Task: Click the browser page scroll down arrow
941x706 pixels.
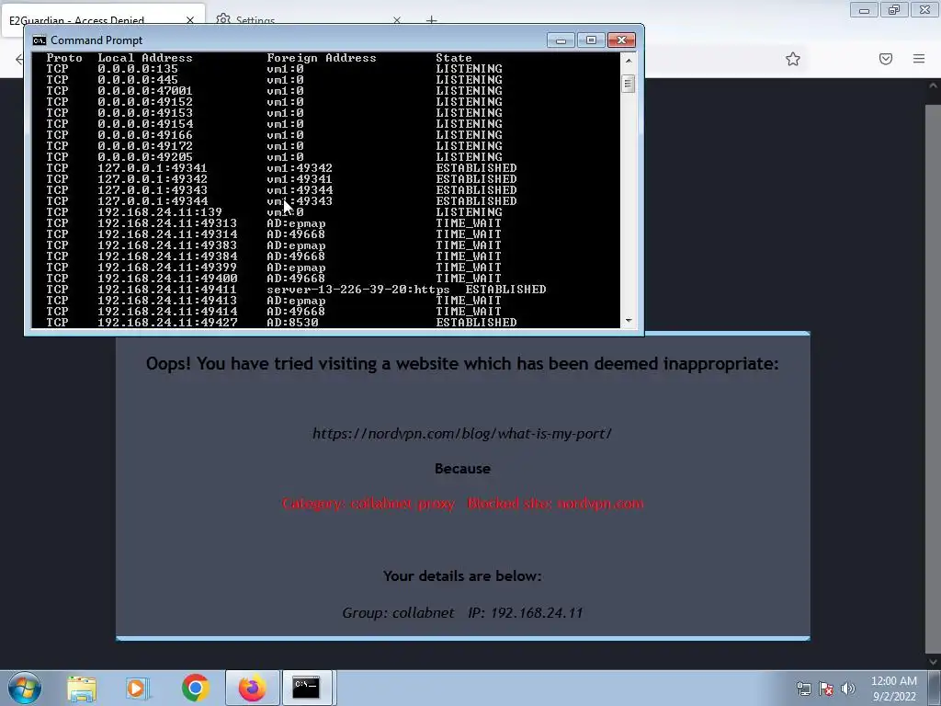Action: coord(934,662)
